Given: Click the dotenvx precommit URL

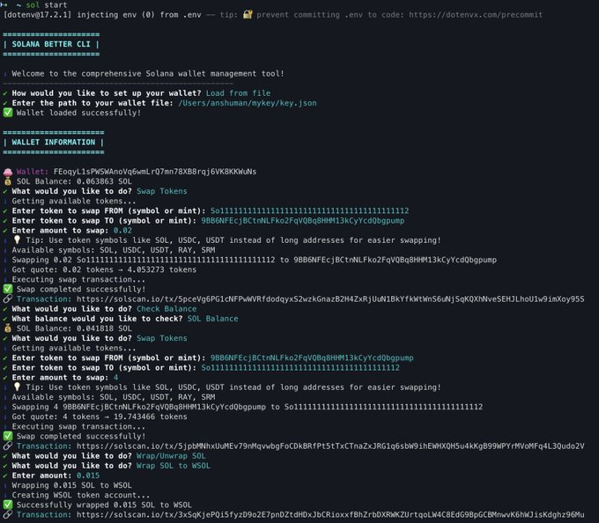Looking at the screenshot, I should pyautogui.click(x=476, y=15).
